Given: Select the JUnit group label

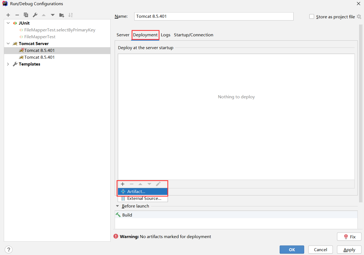Looking at the screenshot, I should tap(24, 23).
